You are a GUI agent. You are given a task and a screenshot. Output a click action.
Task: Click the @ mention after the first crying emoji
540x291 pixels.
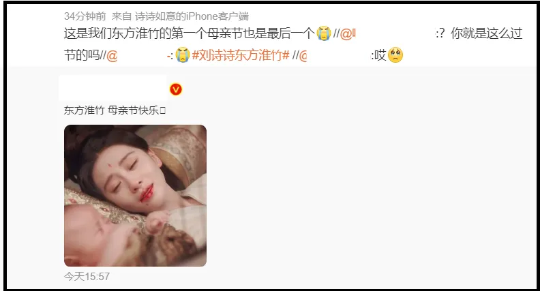pos(348,34)
